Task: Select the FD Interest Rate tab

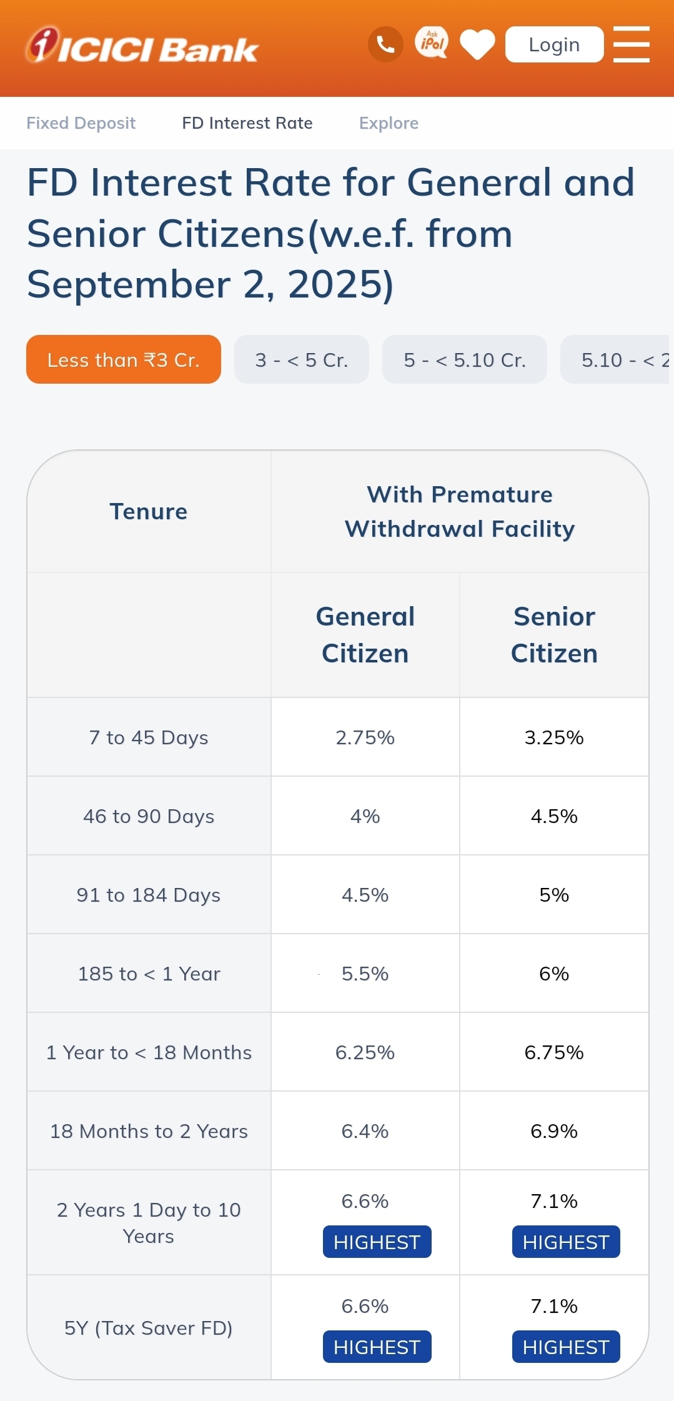Action: pyautogui.click(x=247, y=123)
